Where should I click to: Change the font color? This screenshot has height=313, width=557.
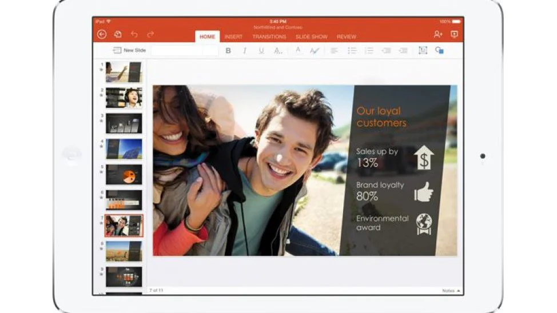pos(298,50)
